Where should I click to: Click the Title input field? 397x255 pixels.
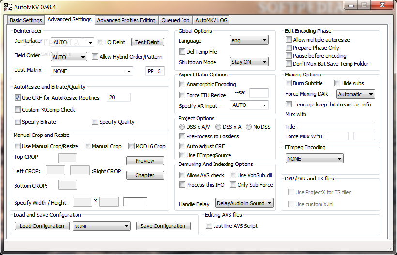336,126
